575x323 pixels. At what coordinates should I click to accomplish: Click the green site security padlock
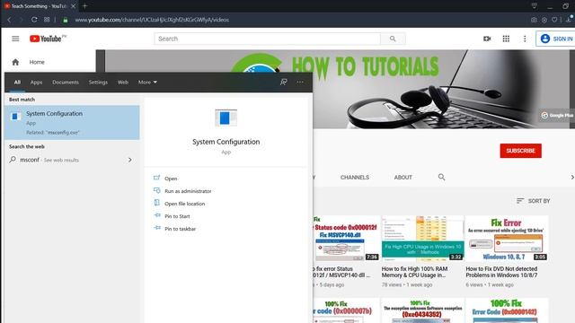click(66, 20)
